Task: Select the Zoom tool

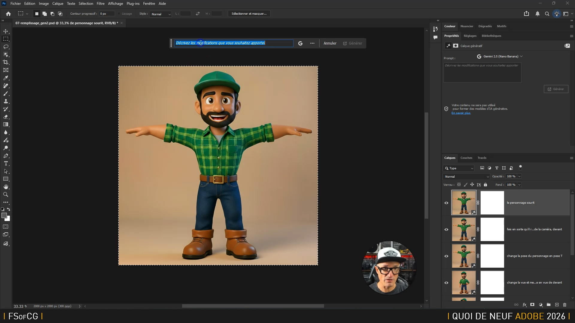Action: (6, 194)
